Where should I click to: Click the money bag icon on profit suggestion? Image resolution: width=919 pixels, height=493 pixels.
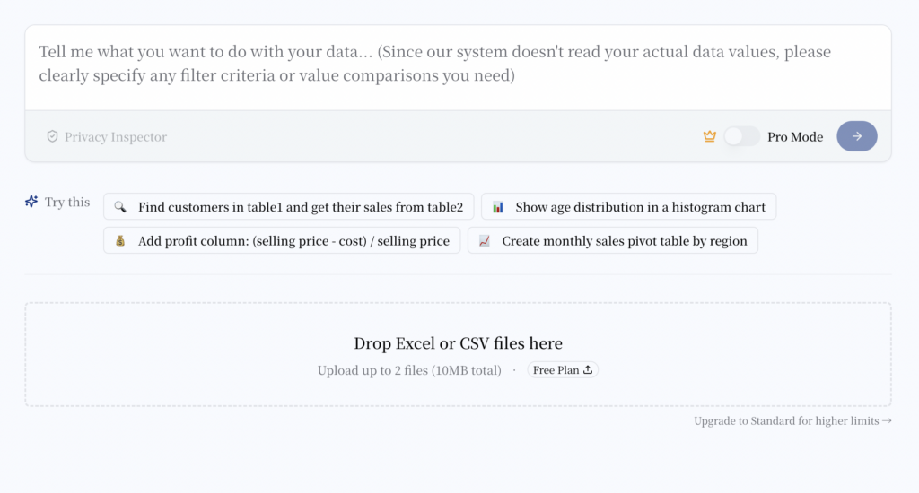tap(120, 240)
